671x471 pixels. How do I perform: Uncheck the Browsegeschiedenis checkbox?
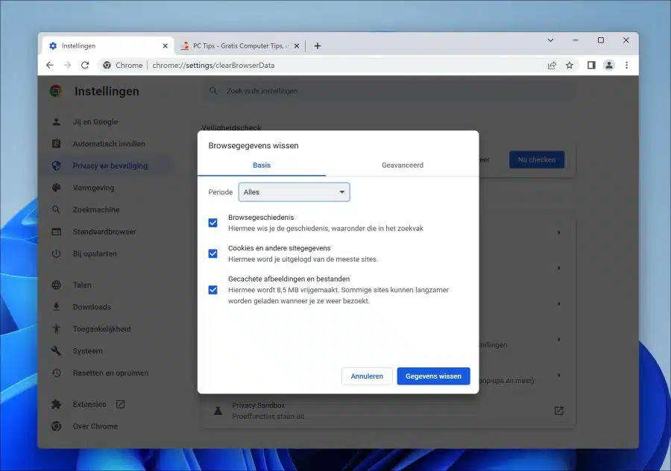point(212,223)
